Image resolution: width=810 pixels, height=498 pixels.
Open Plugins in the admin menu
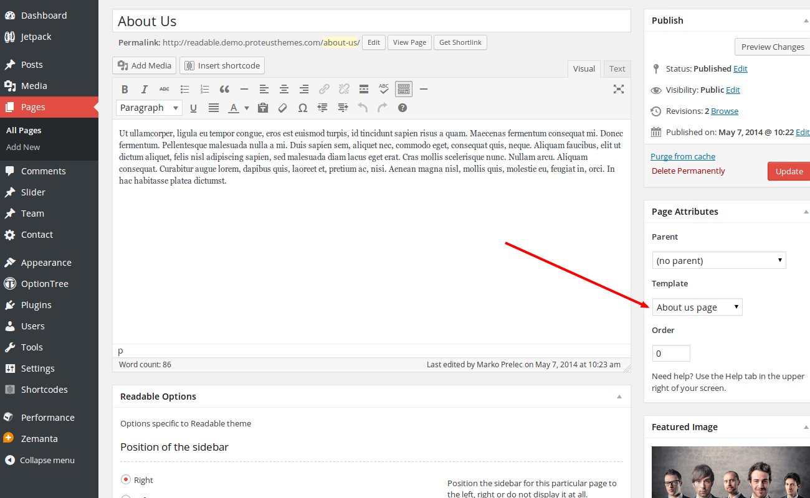coord(49,305)
